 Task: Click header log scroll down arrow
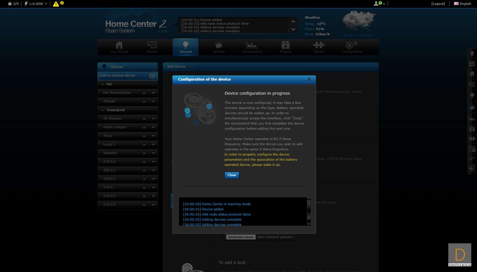pyautogui.click(x=293, y=29)
